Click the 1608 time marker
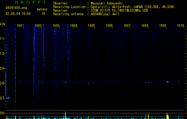The width and height of the screenshot is (187, 119). coord(145,25)
